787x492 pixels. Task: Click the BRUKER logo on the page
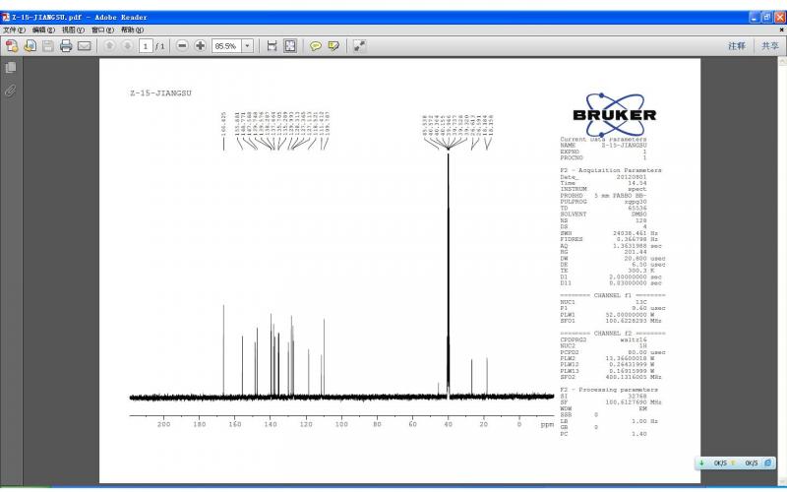[614, 114]
